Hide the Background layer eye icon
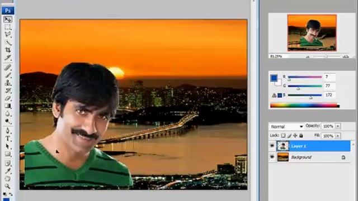This screenshot has height=201, width=358. tap(272, 157)
